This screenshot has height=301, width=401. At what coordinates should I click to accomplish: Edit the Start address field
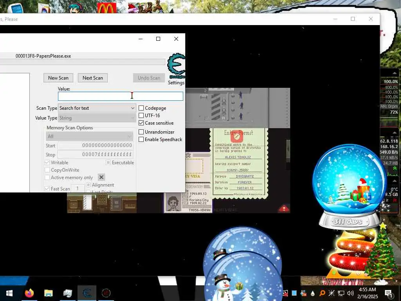[x=96, y=145]
